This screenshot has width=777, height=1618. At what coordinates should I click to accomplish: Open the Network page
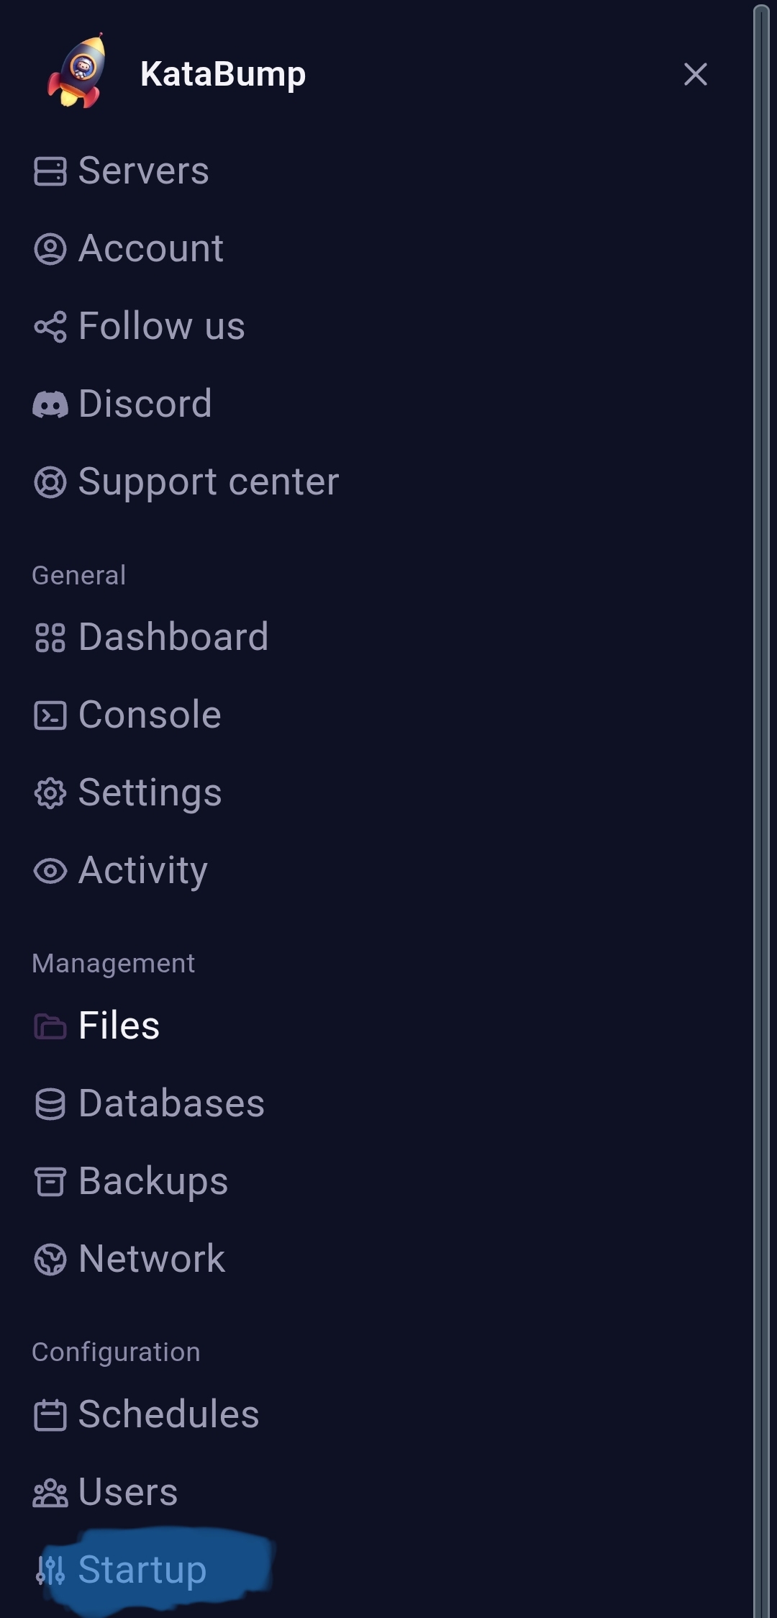[129, 1259]
